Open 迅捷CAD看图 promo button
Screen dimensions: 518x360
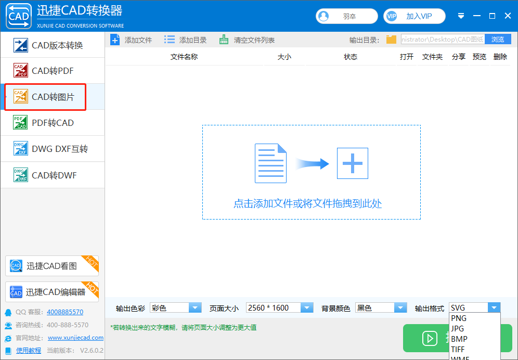52,266
